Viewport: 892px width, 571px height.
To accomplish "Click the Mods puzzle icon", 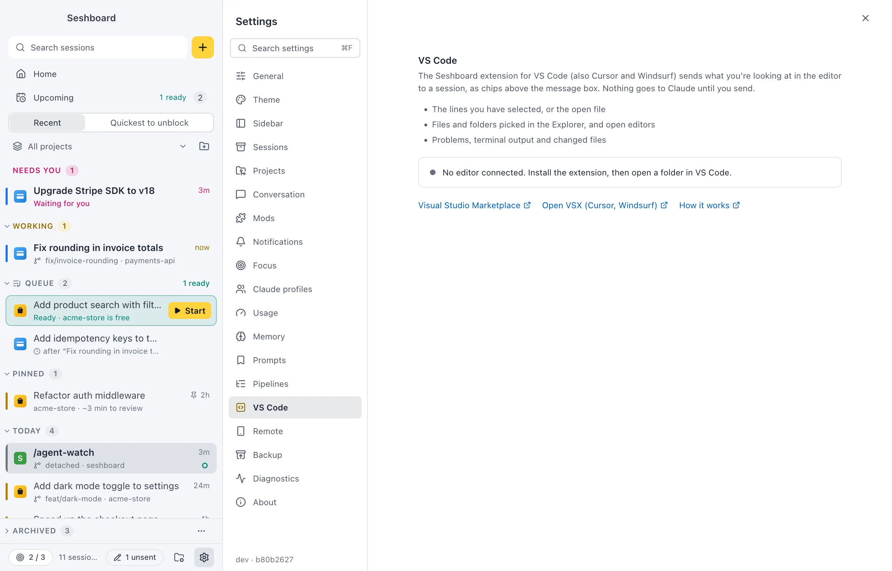I will (x=241, y=218).
